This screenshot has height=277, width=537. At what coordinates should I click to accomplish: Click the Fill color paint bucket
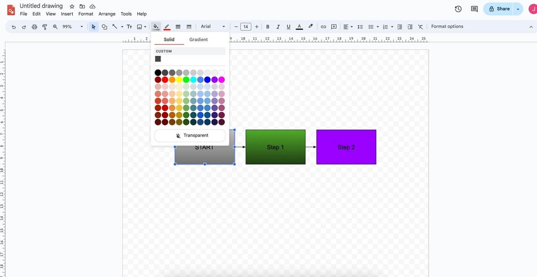click(x=156, y=27)
